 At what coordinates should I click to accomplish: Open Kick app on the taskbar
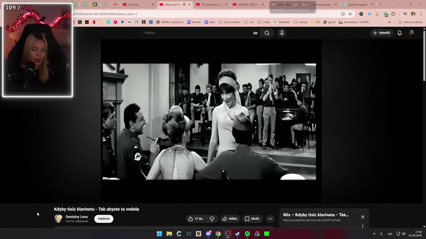point(267,234)
